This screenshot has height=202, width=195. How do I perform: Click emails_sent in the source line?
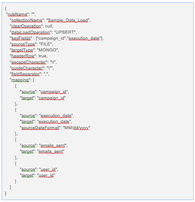coord(53,146)
